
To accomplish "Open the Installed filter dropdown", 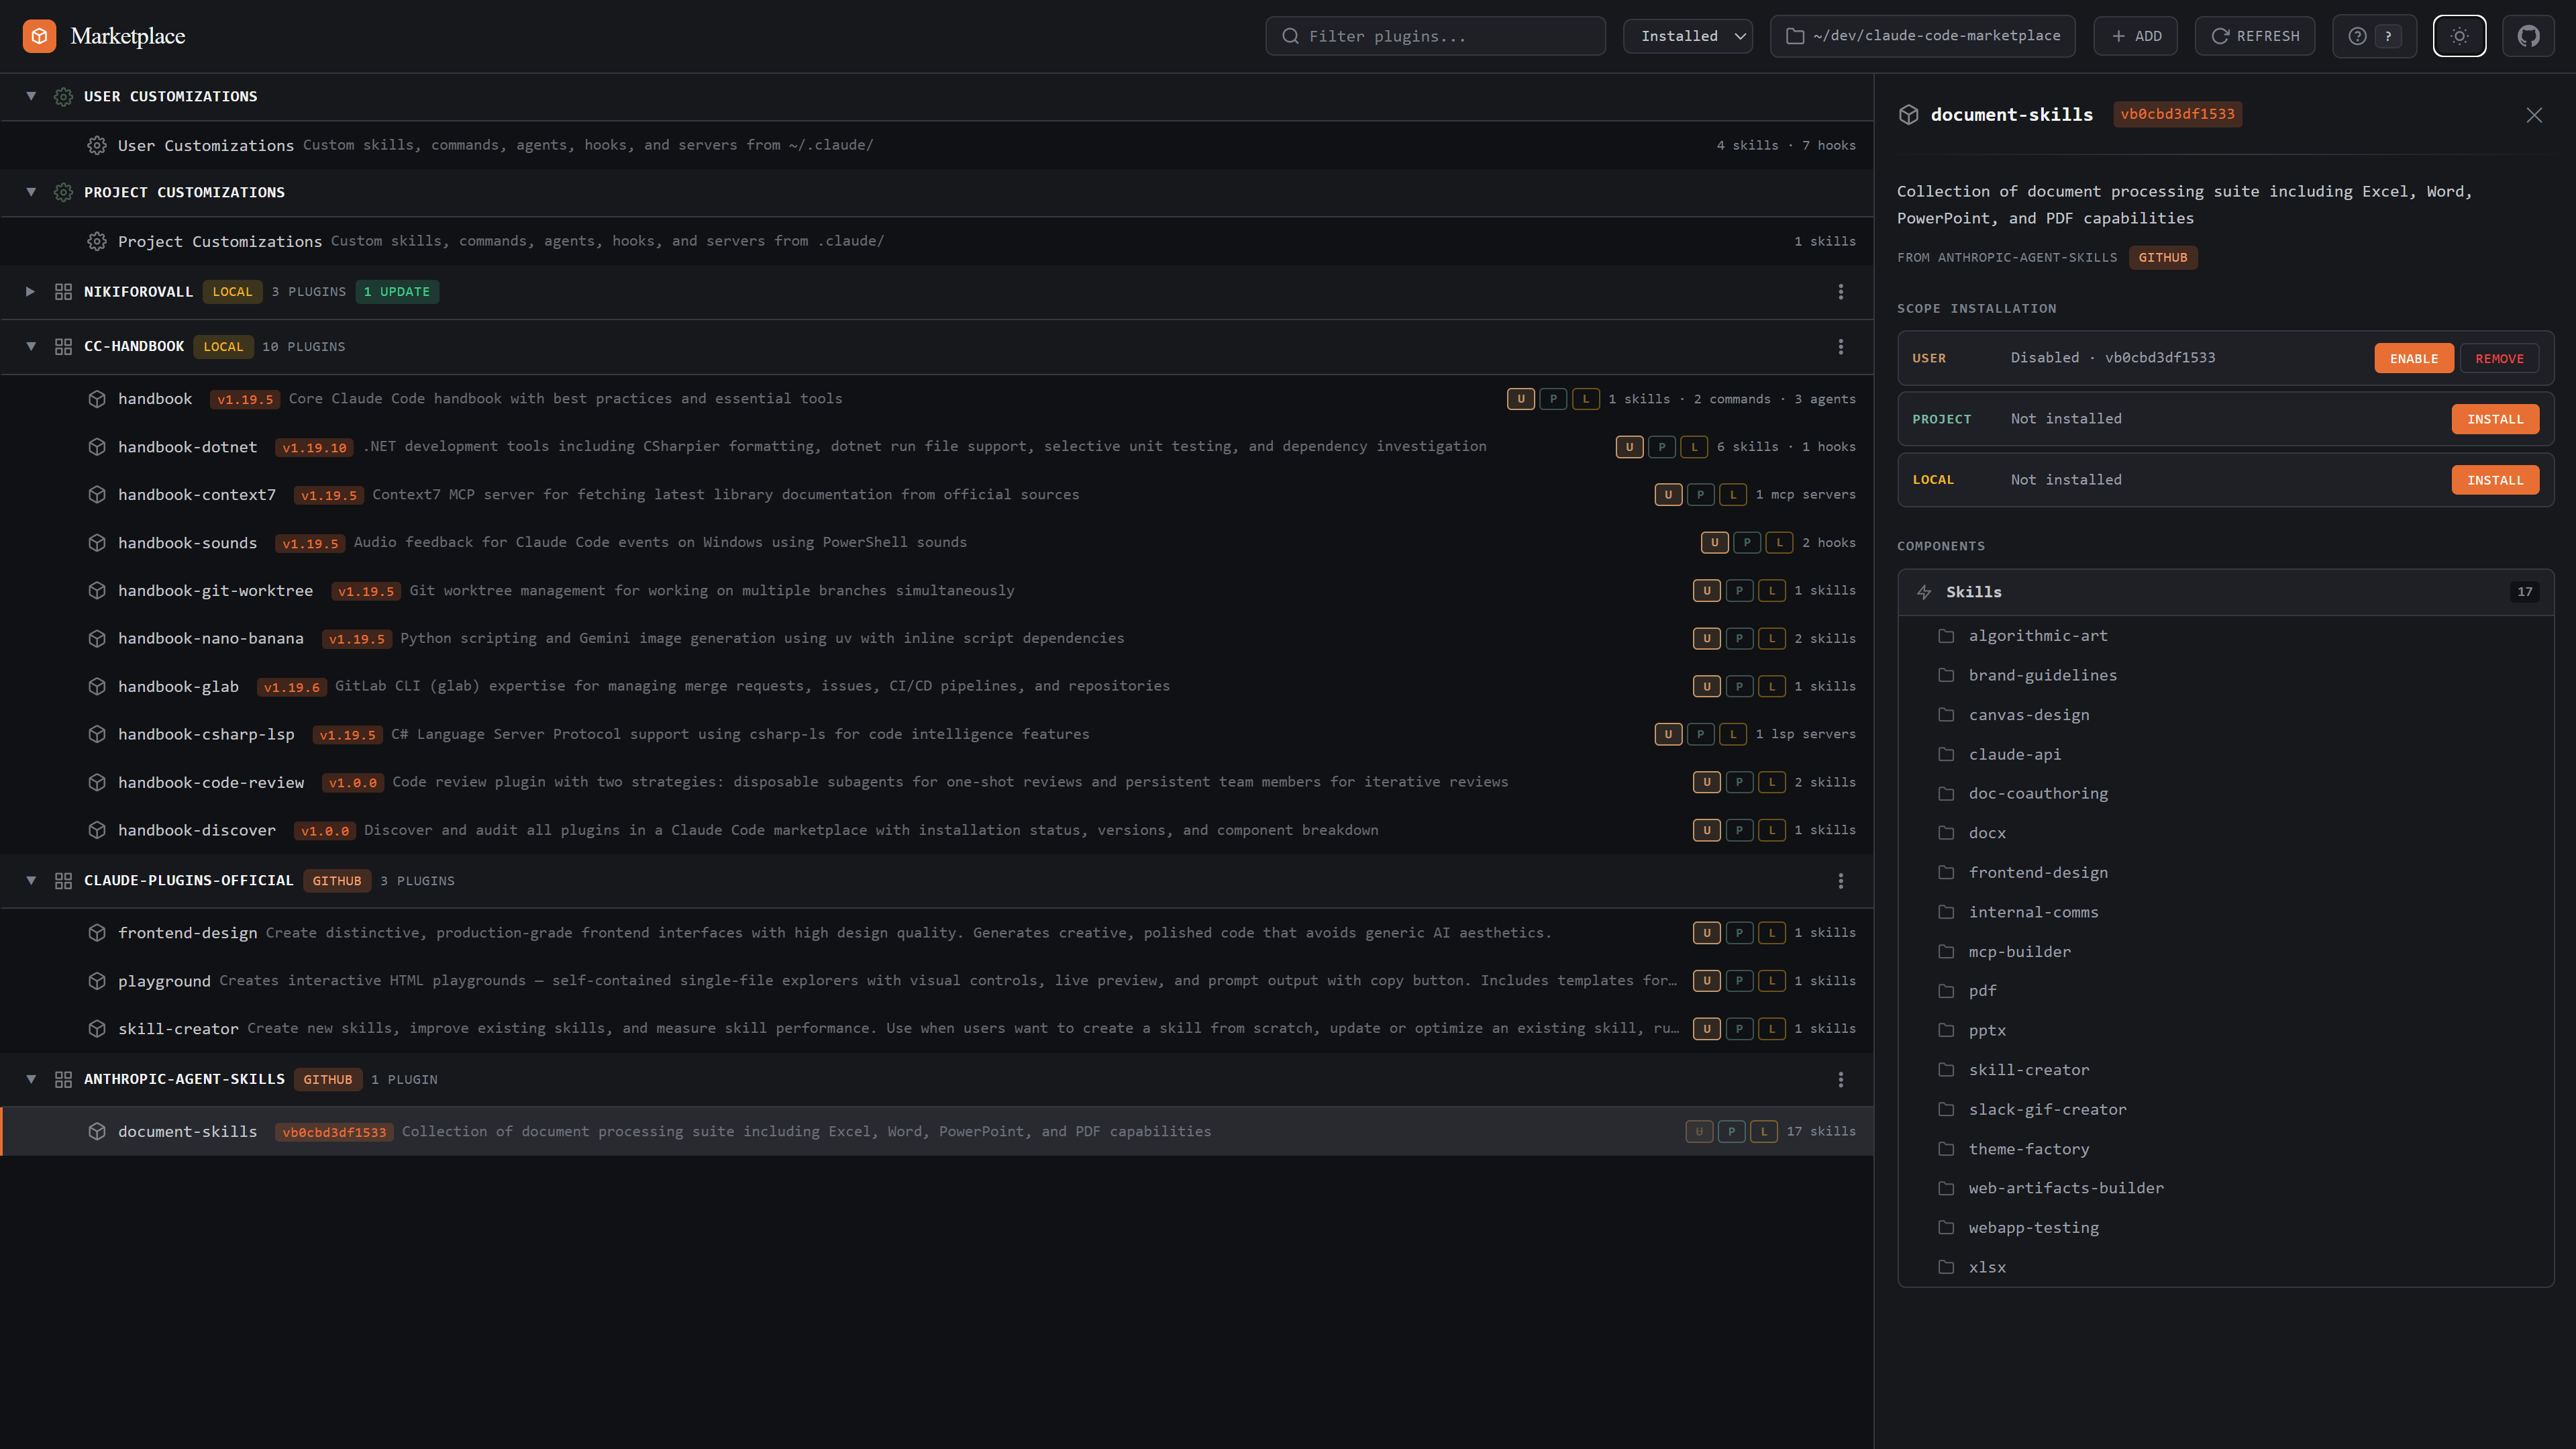I will coord(1687,36).
